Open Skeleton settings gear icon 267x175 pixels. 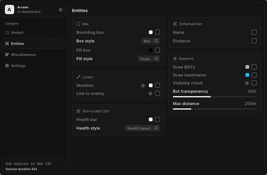(x=143, y=85)
